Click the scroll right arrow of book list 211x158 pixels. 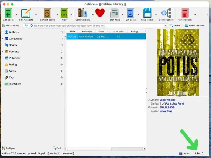click(144, 149)
